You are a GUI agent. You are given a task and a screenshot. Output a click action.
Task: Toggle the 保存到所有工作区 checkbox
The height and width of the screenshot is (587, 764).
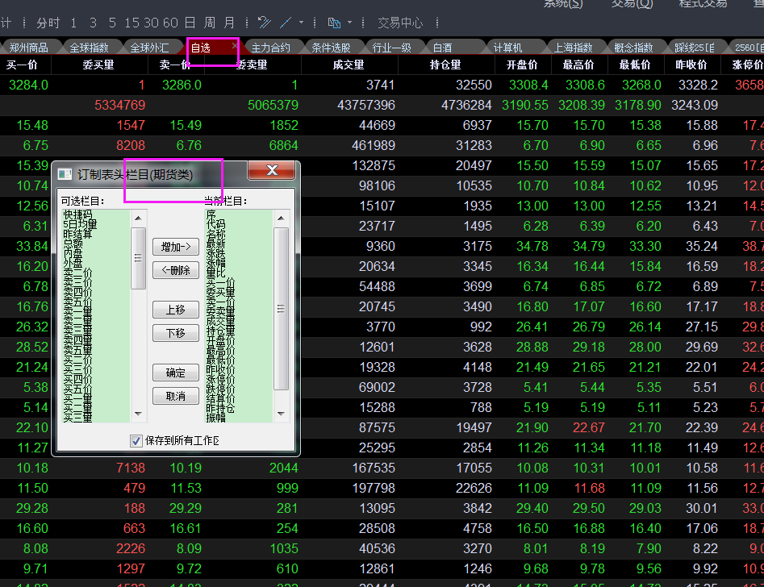tap(136, 440)
